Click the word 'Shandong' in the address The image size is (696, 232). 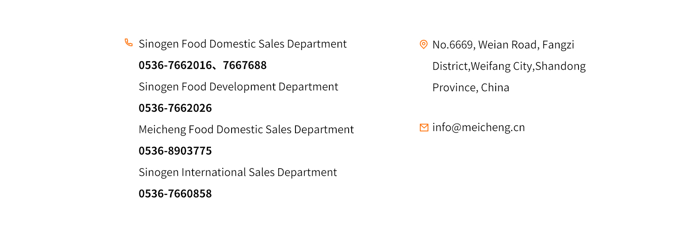click(x=560, y=66)
